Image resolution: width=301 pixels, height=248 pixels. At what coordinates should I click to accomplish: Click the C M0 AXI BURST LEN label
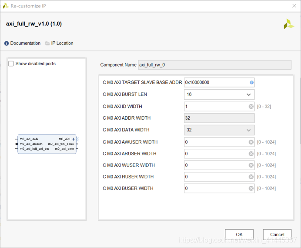125,94
